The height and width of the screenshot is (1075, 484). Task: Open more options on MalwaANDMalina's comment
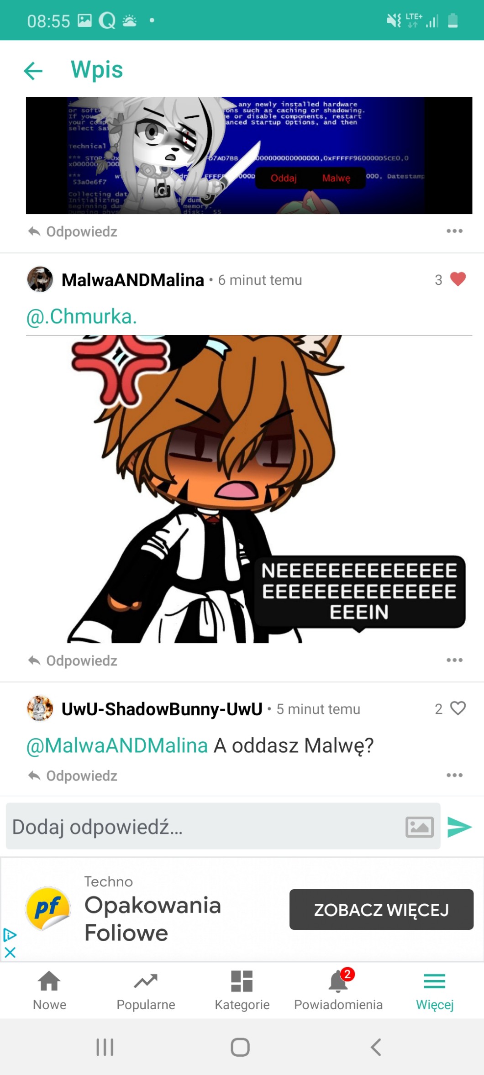pyautogui.click(x=454, y=660)
